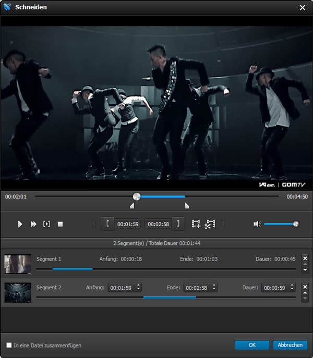Click the total time 00:04:50 label
This screenshot has width=313, height=358.
(297, 196)
